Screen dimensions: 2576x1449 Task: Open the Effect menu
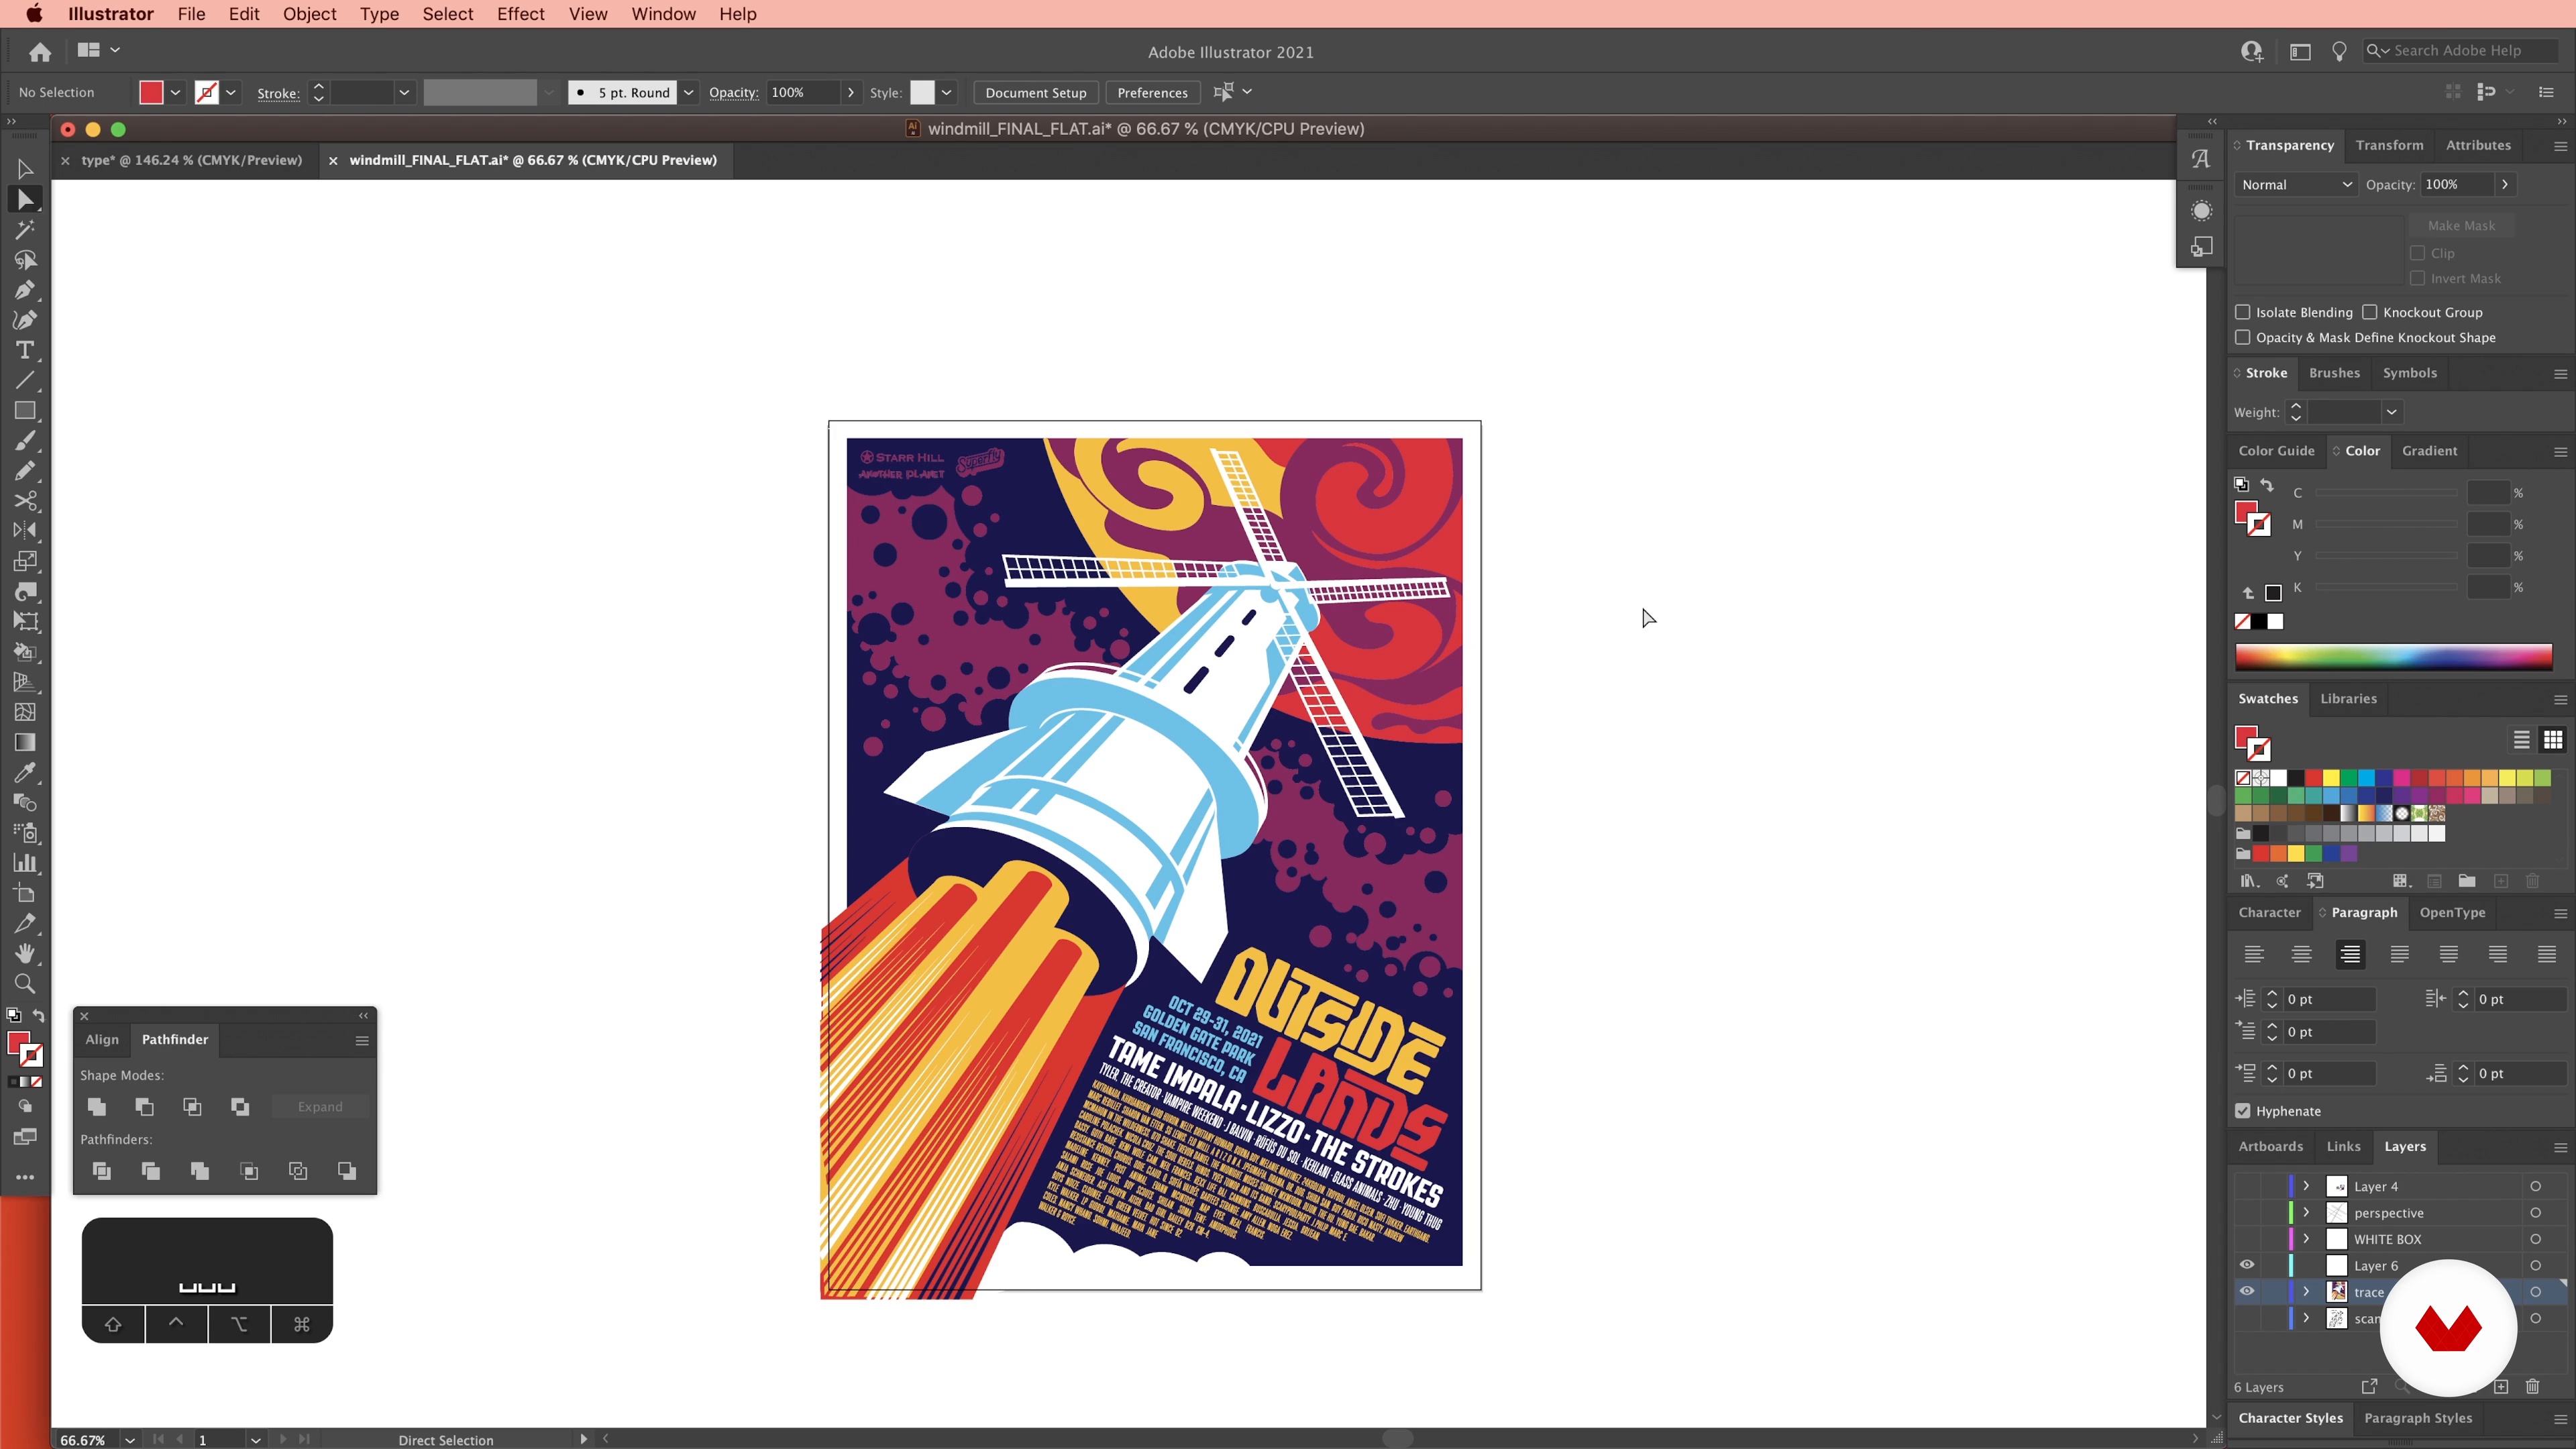(520, 14)
